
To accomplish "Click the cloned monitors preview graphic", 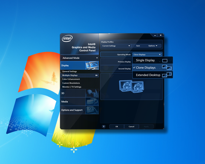I will 131,86.
